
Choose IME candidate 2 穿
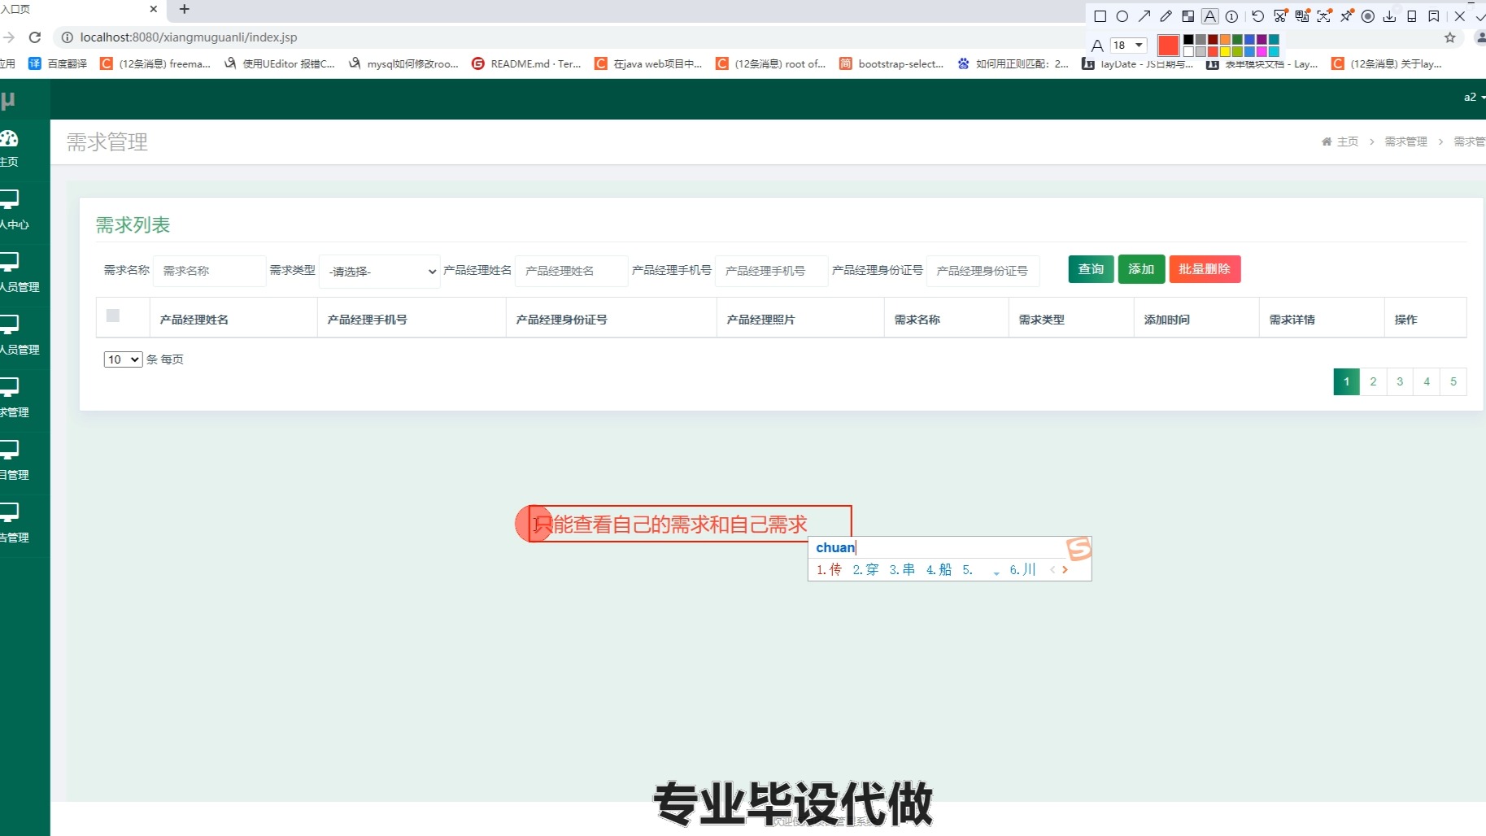tap(865, 570)
